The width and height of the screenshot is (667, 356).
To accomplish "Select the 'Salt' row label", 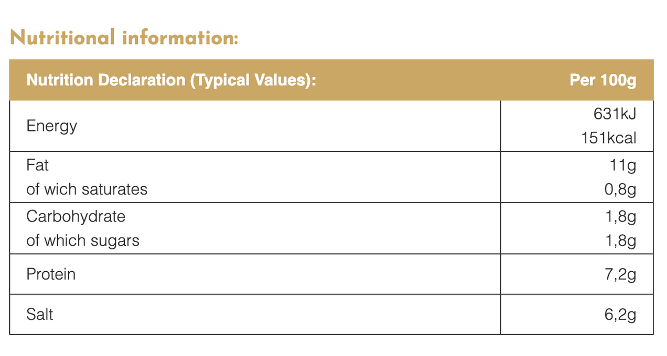I will pyautogui.click(x=40, y=315).
